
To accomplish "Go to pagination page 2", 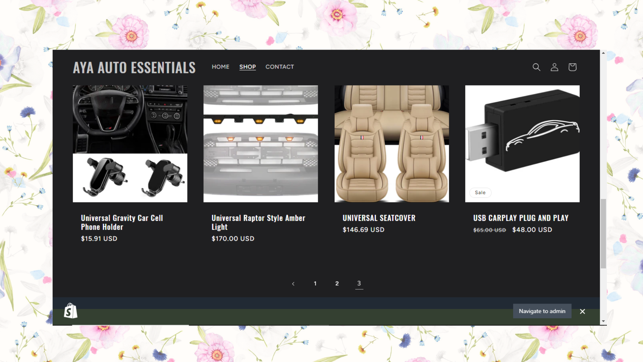I will click(x=337, y=284).
